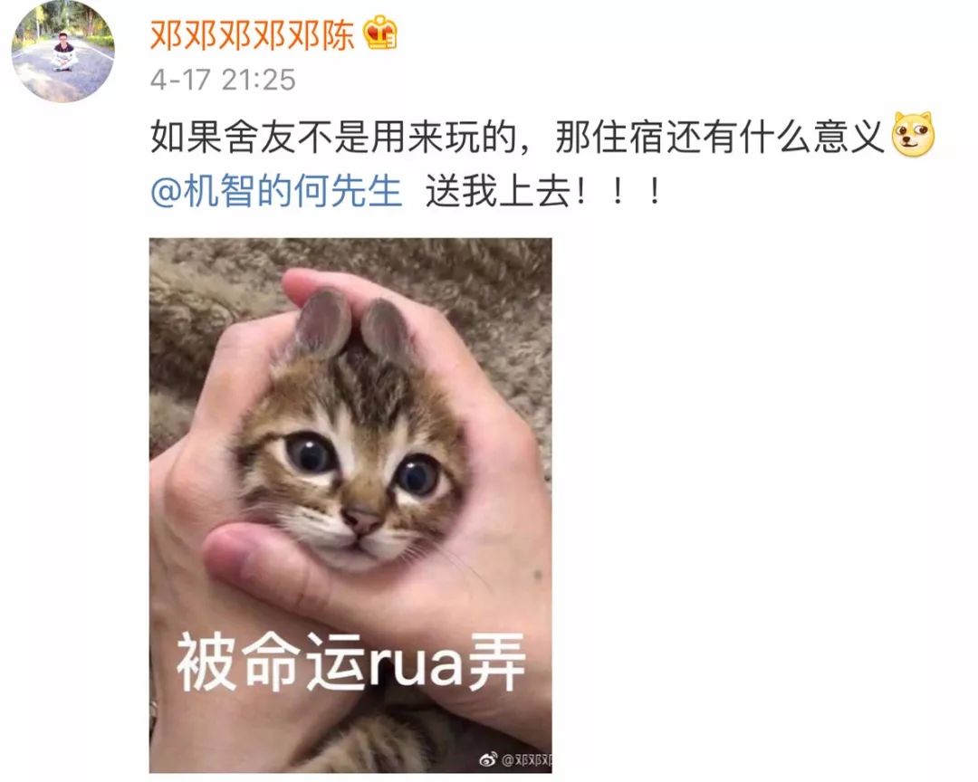Viewport: 978px width, 782px height.
Task: Open the @机智的何先生 mention link
Action: click(276, 191)
